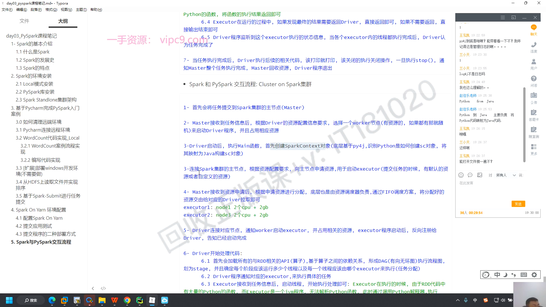
Task: Toggle source code mode button
Action: 103,288
